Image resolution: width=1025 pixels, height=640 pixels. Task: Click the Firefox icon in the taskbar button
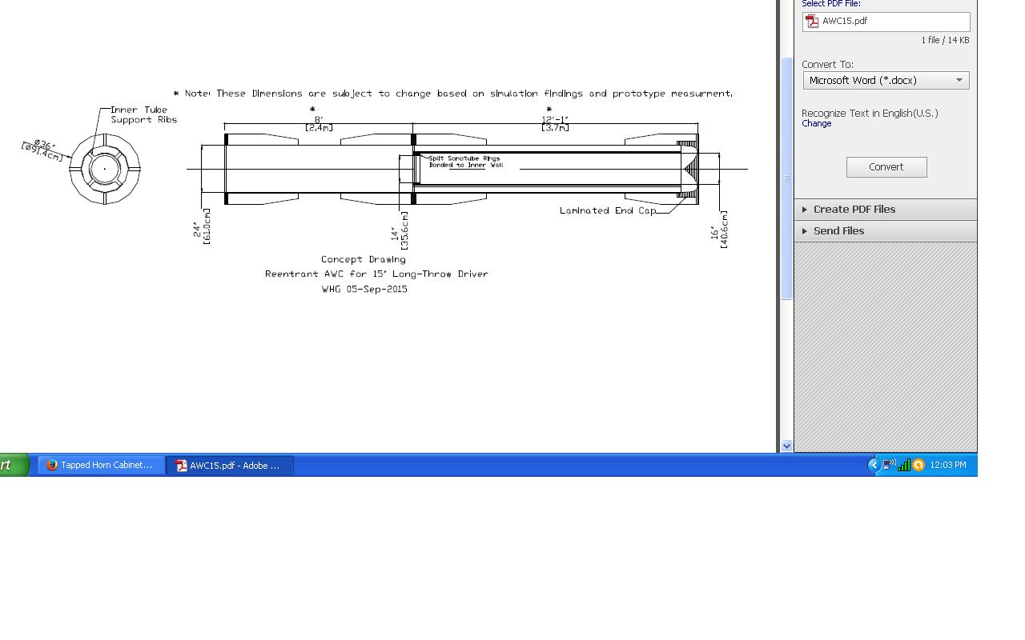[52, 465]
